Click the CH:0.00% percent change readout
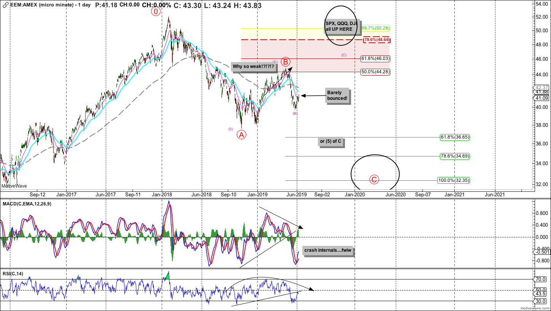Screen dimensions: 551x311 click(156, 6)
